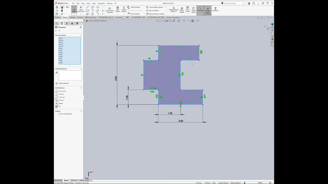Toggle Construction Geometry tool

pyautogui.click(x=110, y=10)
